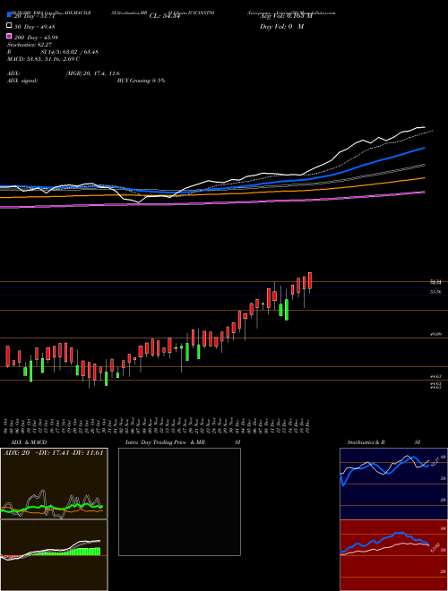This screenshot has height=591, width=448.
Task: Click the 'MACD: 53.85, 51.16, 2.69 C' line
Action: point(43,59)
